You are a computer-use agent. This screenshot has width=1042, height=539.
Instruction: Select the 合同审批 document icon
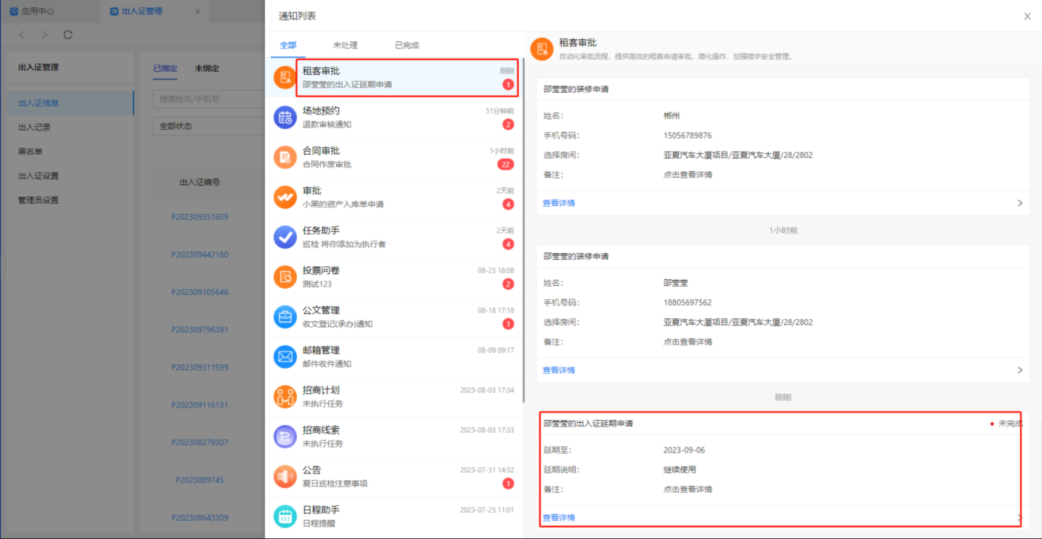point(285,157)
